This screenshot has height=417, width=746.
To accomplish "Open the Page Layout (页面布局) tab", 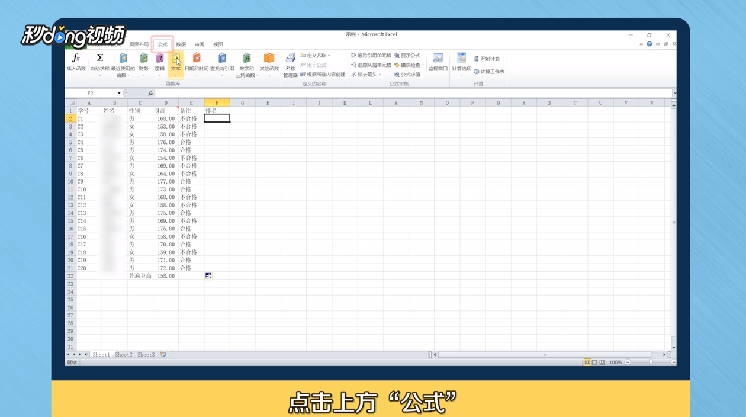I will (x=140, y=44).
